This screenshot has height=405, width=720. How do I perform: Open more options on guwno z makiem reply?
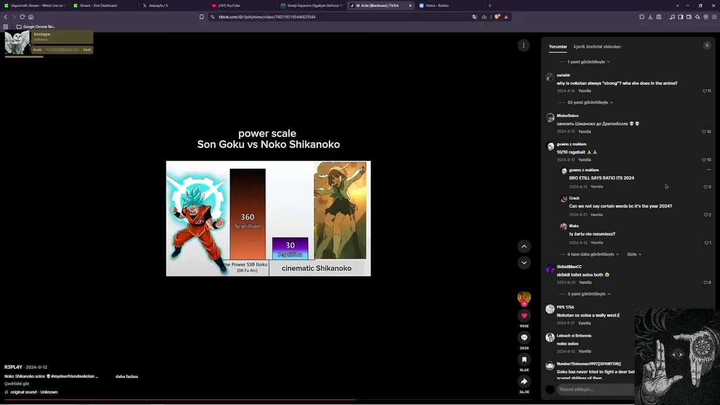click(709, 169)
